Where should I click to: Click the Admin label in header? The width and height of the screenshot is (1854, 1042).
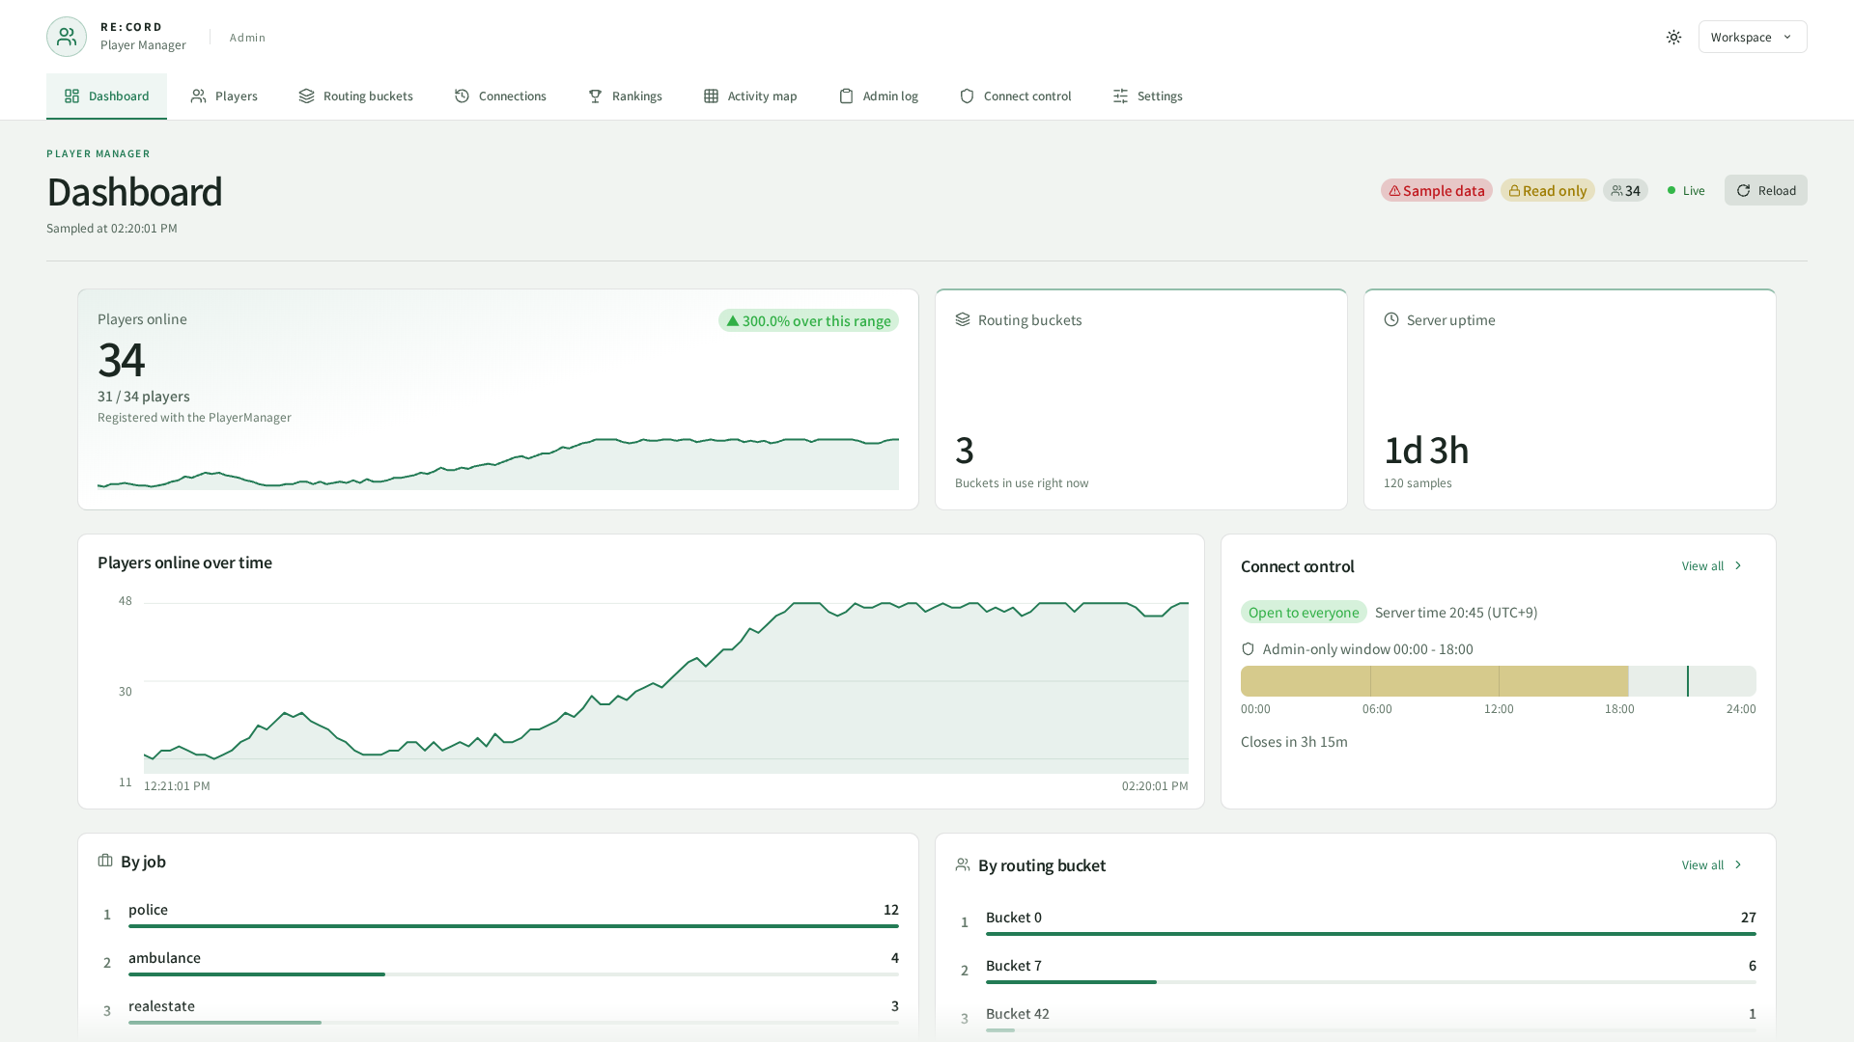[247, 38]
